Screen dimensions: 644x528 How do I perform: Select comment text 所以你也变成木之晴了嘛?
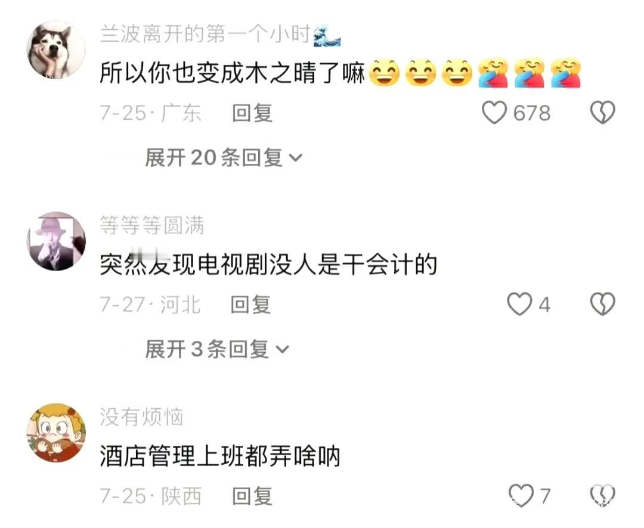click(233, 73)
